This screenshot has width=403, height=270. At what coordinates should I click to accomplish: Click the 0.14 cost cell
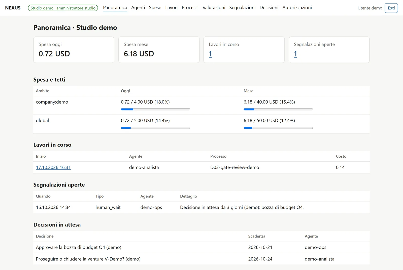[340, 167]
